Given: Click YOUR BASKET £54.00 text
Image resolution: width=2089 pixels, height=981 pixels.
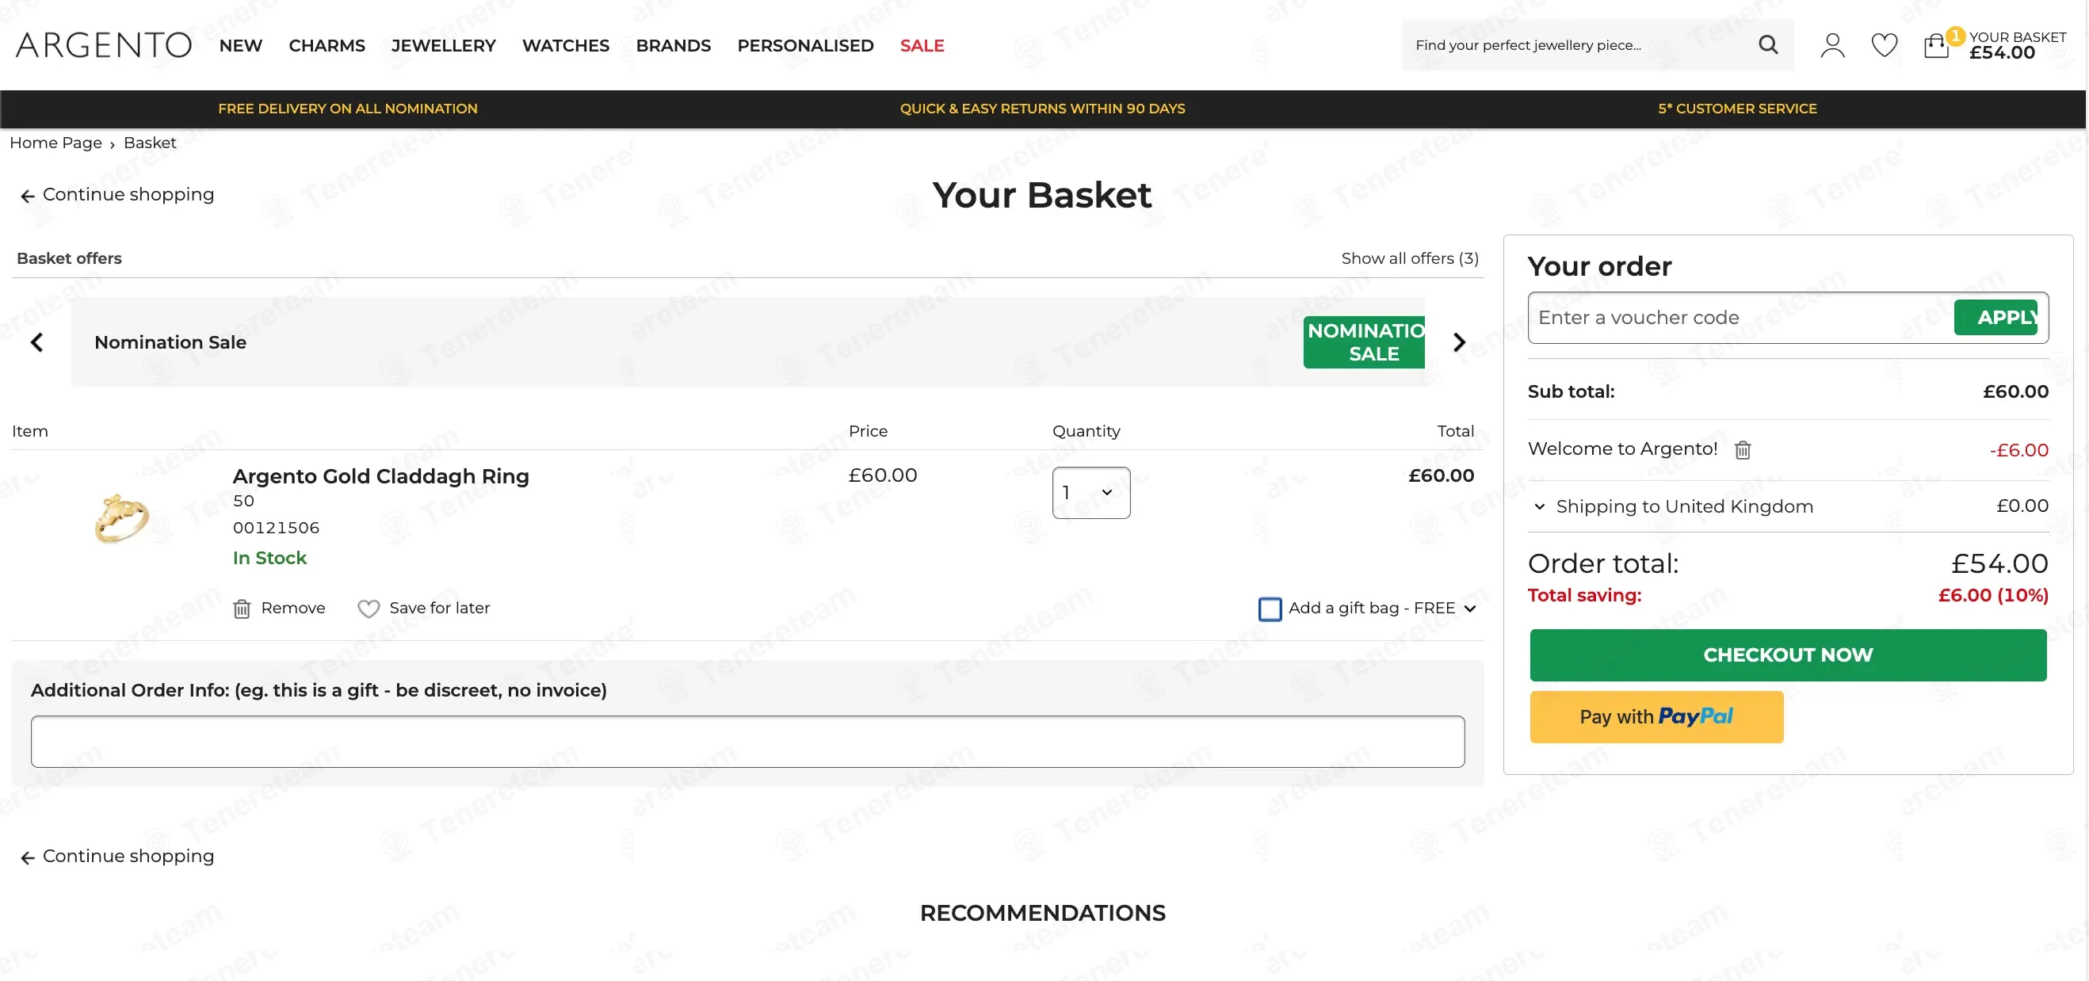Looking at the screenshot, I should point(2018,45).
